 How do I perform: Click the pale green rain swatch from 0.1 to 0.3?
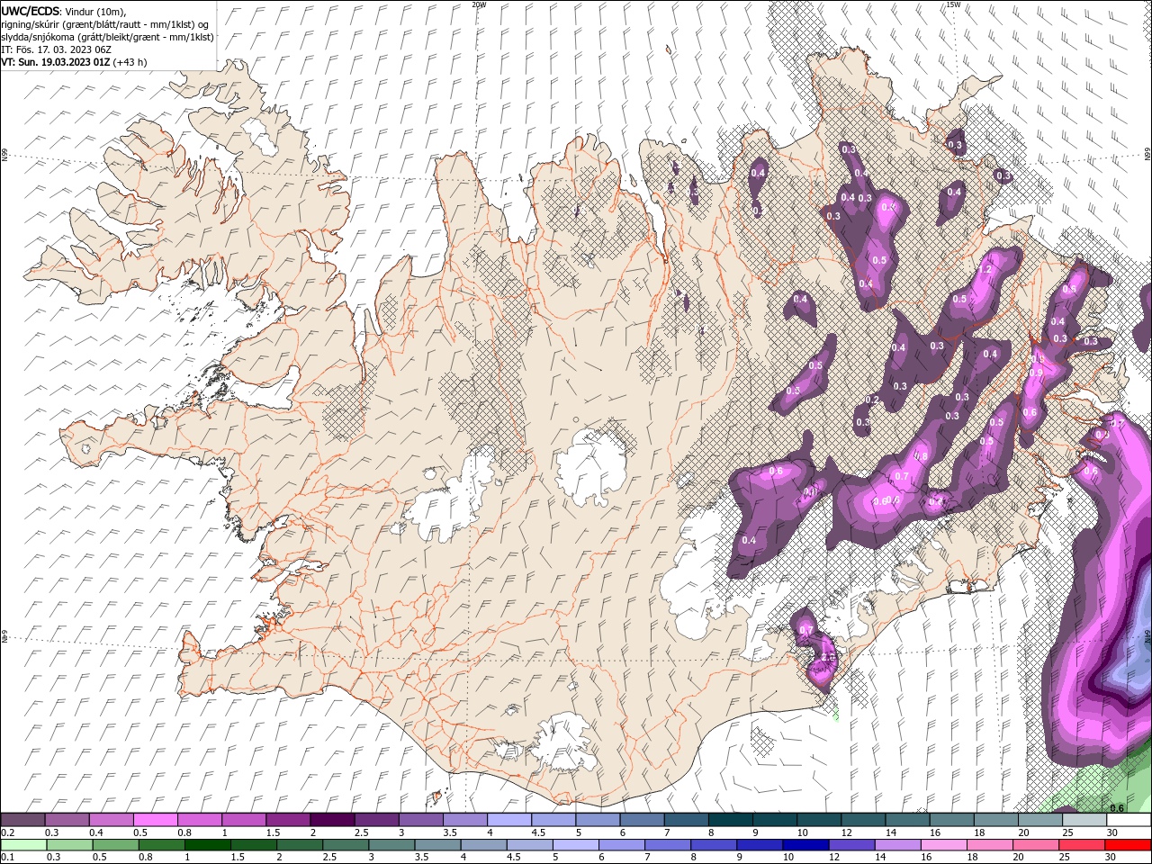(22, 845)
